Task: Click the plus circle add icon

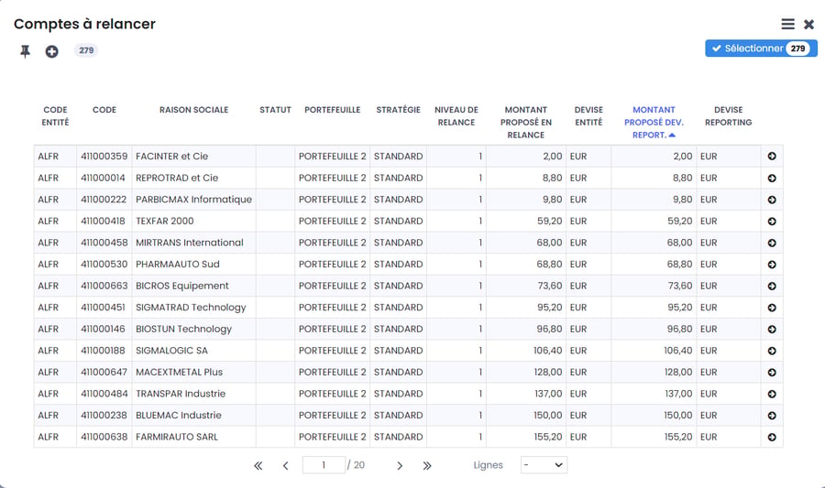Action: tap(51, 51)
